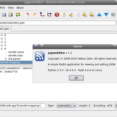Select the servlet-name tree item
This screenshot has height=117, width=117.
pyautogui.click(x=16, y=52)
